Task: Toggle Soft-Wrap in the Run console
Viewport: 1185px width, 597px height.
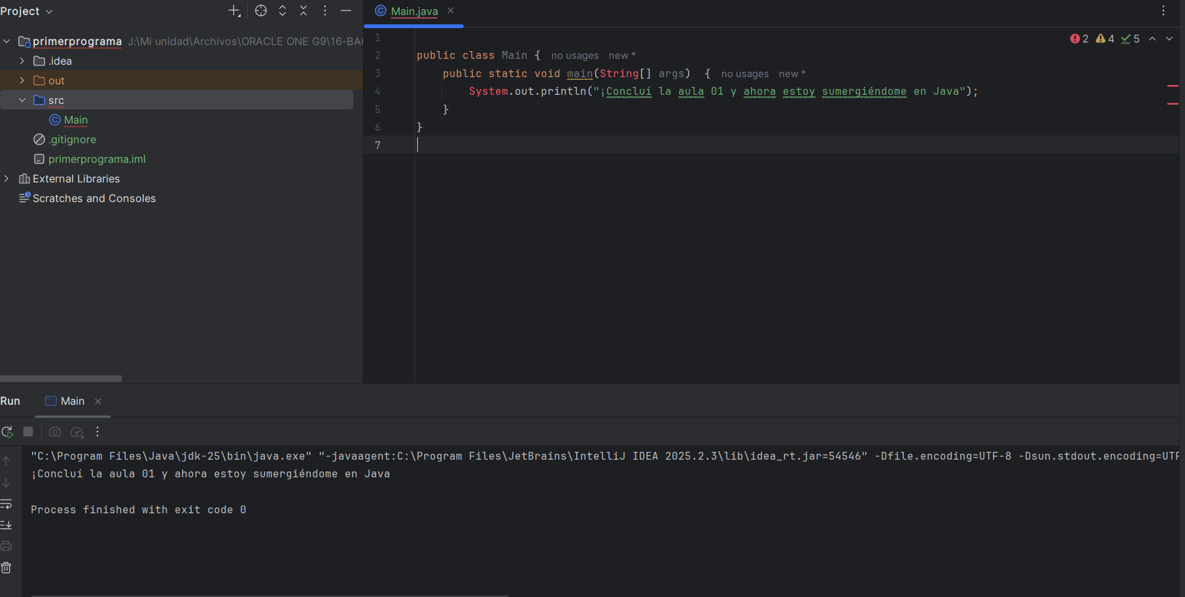Action: click(x=7, y=504)
